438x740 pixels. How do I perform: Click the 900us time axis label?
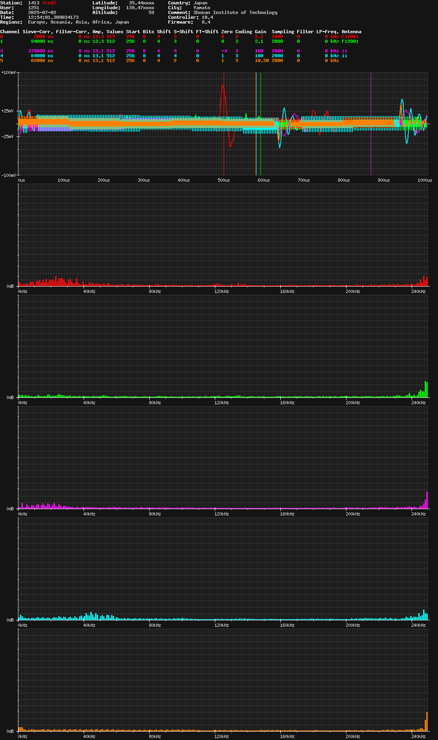coord(384,180)
